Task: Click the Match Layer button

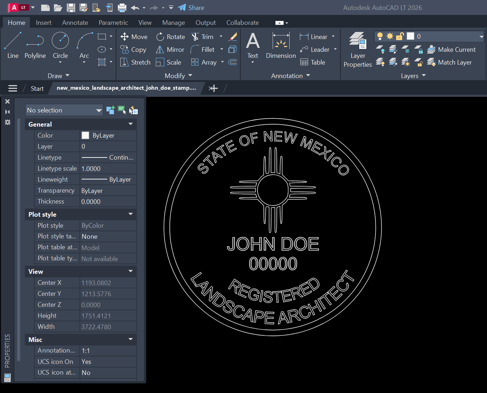Action: [449, 62]
